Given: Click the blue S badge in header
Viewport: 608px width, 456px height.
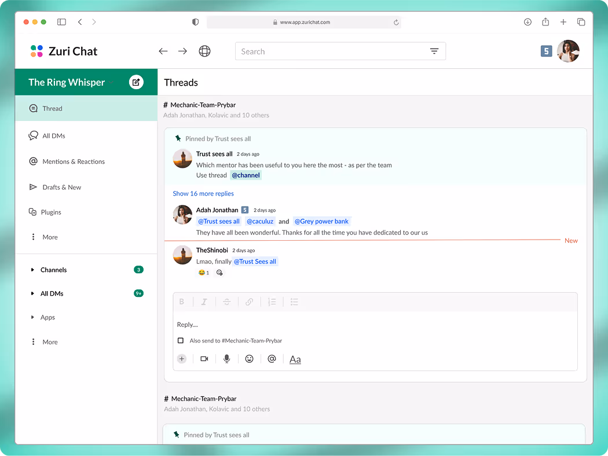Looking at the screenshot, I should coord(546,51).
